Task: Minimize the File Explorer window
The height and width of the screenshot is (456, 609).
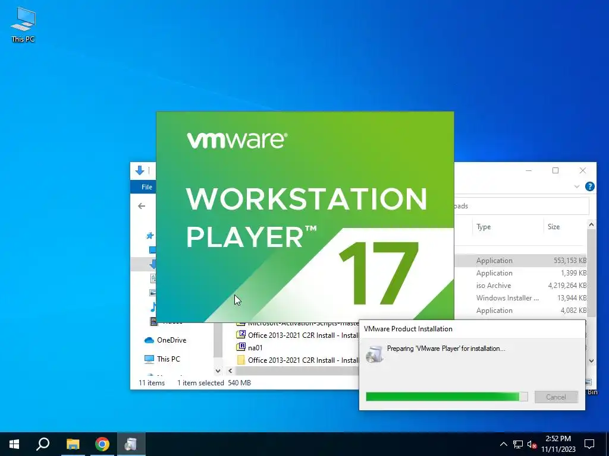Action: (x=529, y=170)
